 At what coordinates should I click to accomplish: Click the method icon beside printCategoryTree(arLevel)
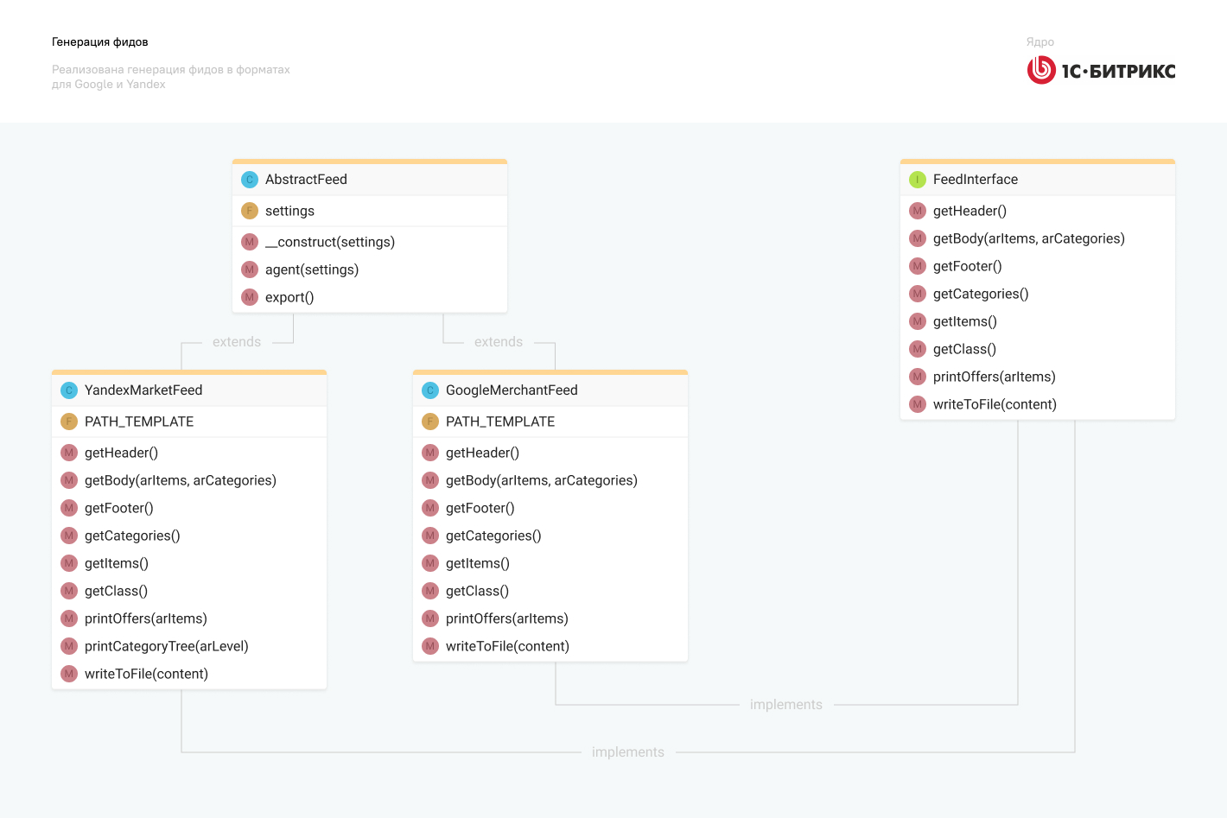[69, 646]
